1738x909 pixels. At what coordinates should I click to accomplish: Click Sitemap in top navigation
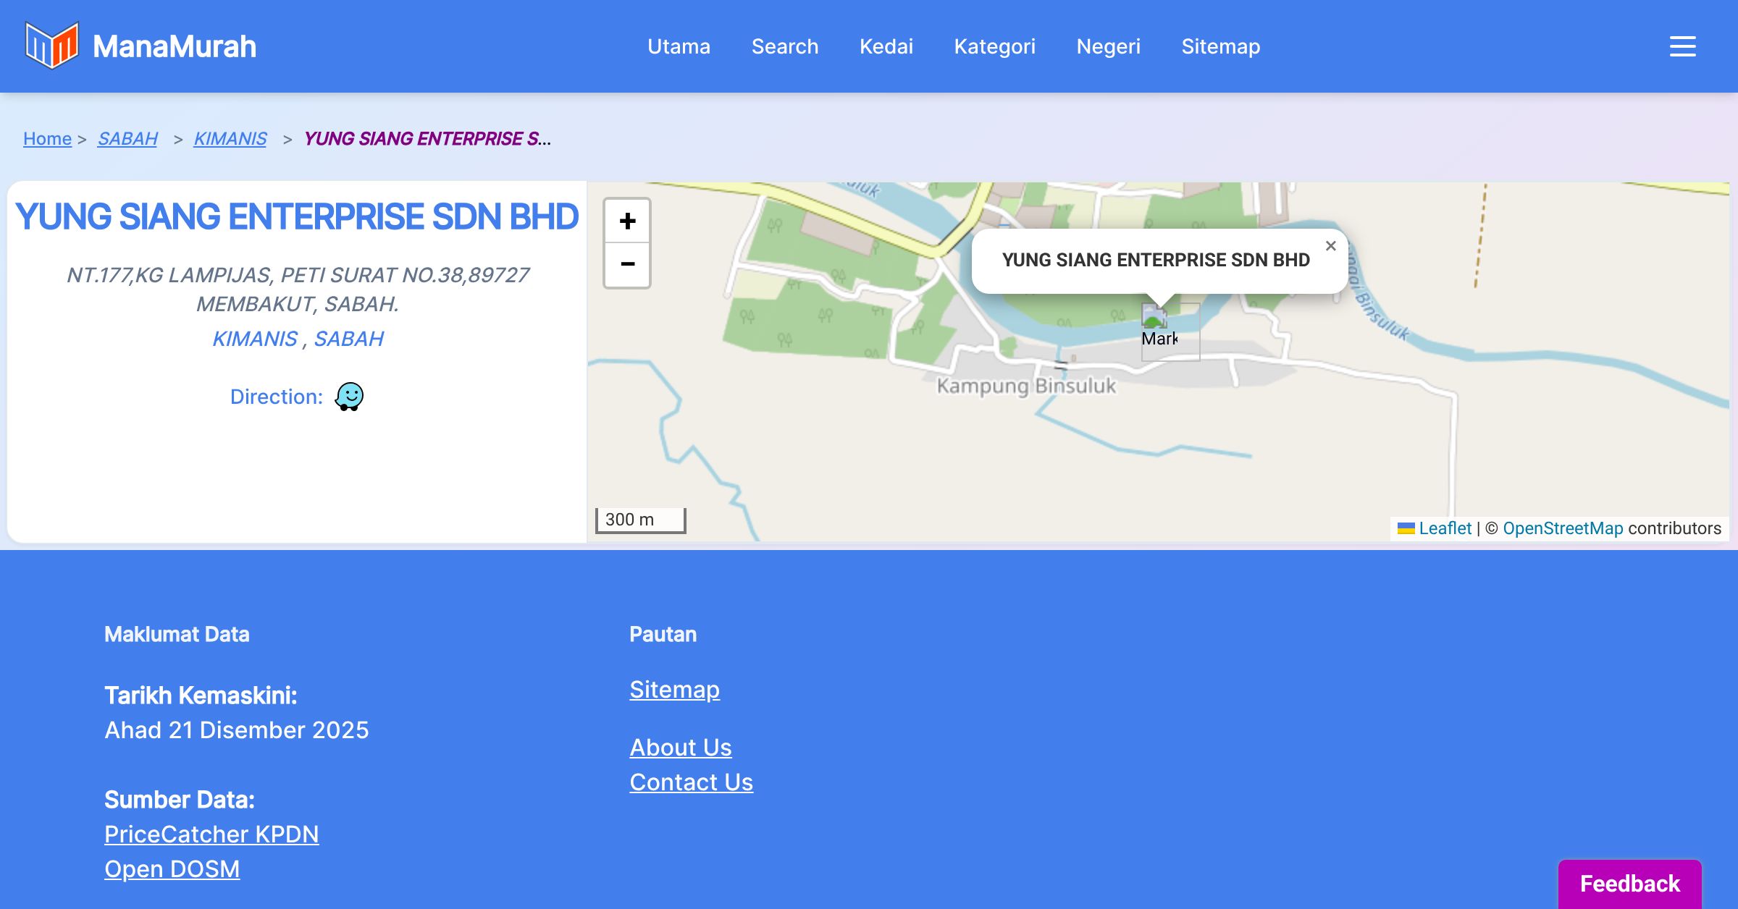pyautogui.click(x=1220, y=46)
